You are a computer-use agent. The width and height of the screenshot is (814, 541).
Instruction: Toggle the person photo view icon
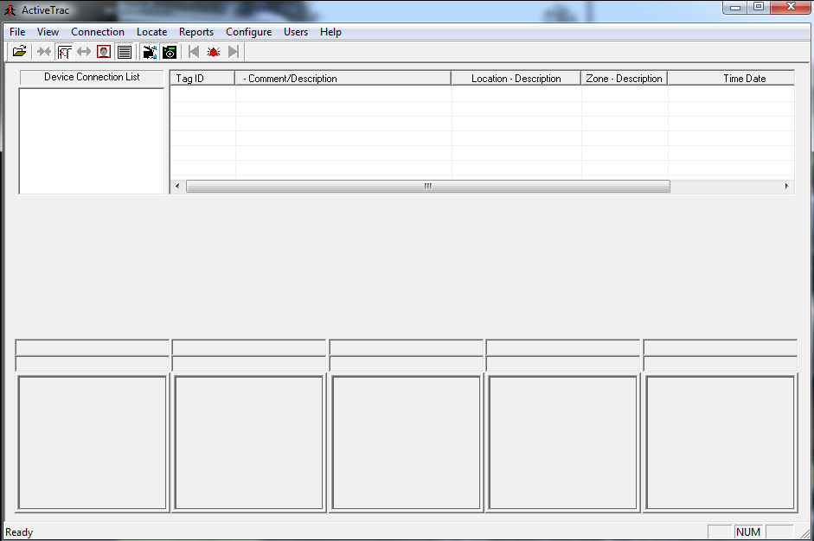point(104,51)
